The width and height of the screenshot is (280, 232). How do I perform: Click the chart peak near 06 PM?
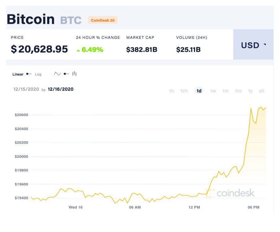click(251, 108)
